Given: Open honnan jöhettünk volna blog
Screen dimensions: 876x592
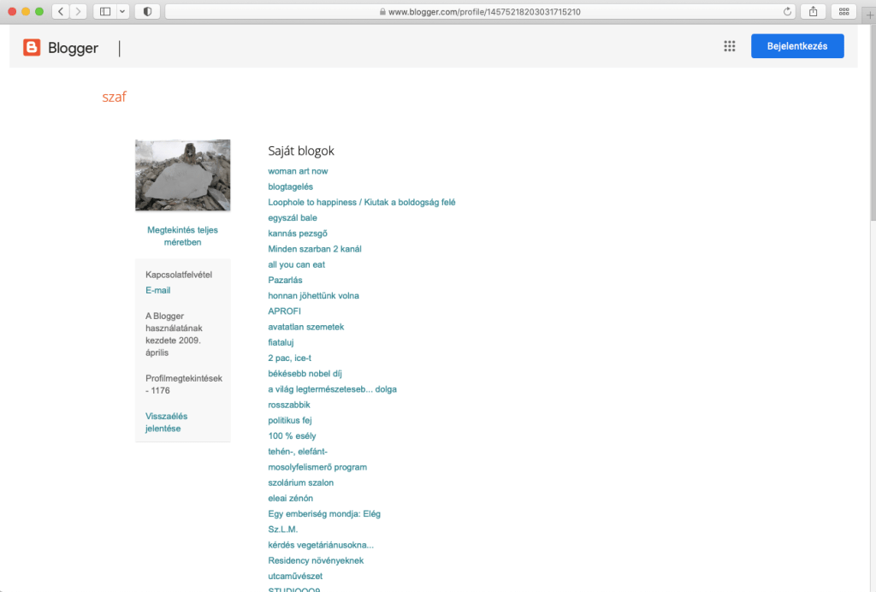Looking at the screenshot, I should click(313, 296).
